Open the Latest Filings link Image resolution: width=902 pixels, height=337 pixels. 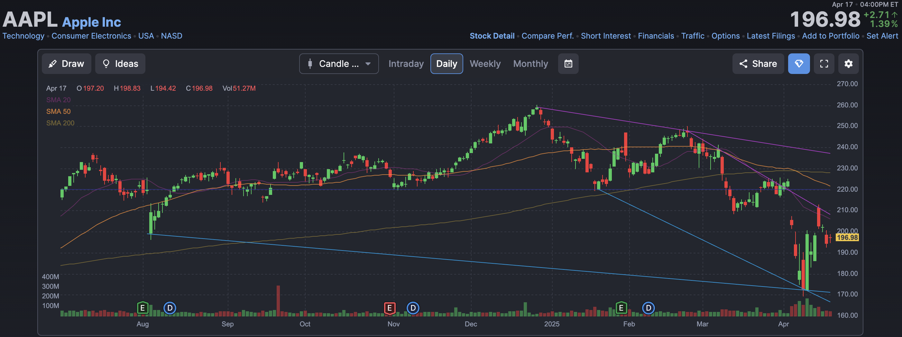click(x=771, y=36)
